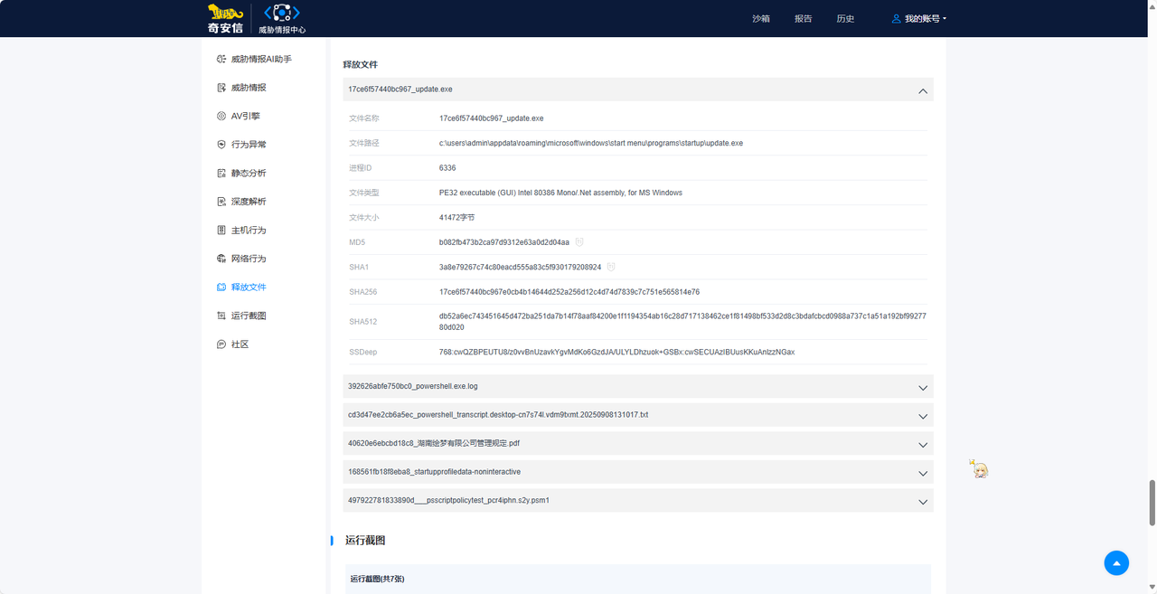Click the 静态分析 sidebar icon
Image resolution: width=1157 pixels, height=594 pixels.
pos(221,174)
